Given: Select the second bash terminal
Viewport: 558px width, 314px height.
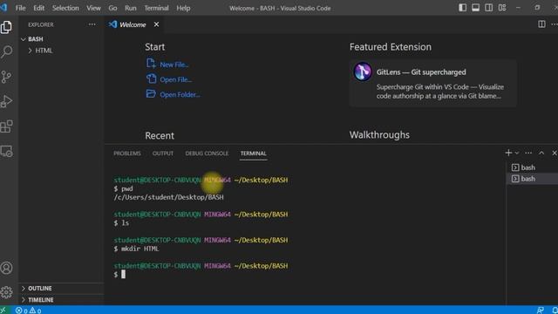Looking at the screenshot, I should [532, 179].
